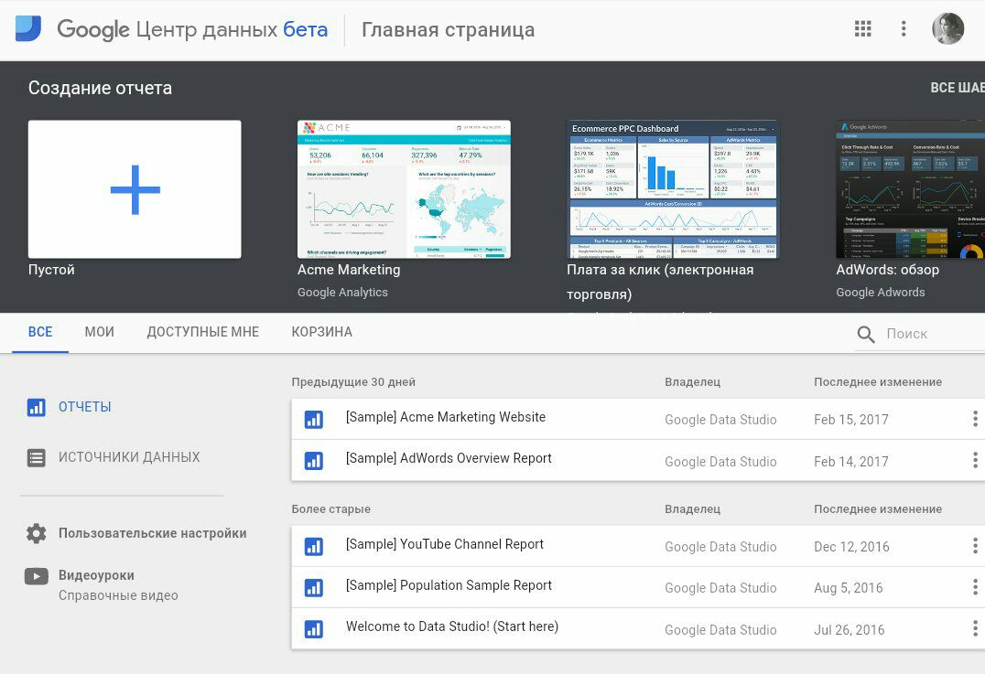
Task: Open Пользовательские настройки
Action: point(153,533)
